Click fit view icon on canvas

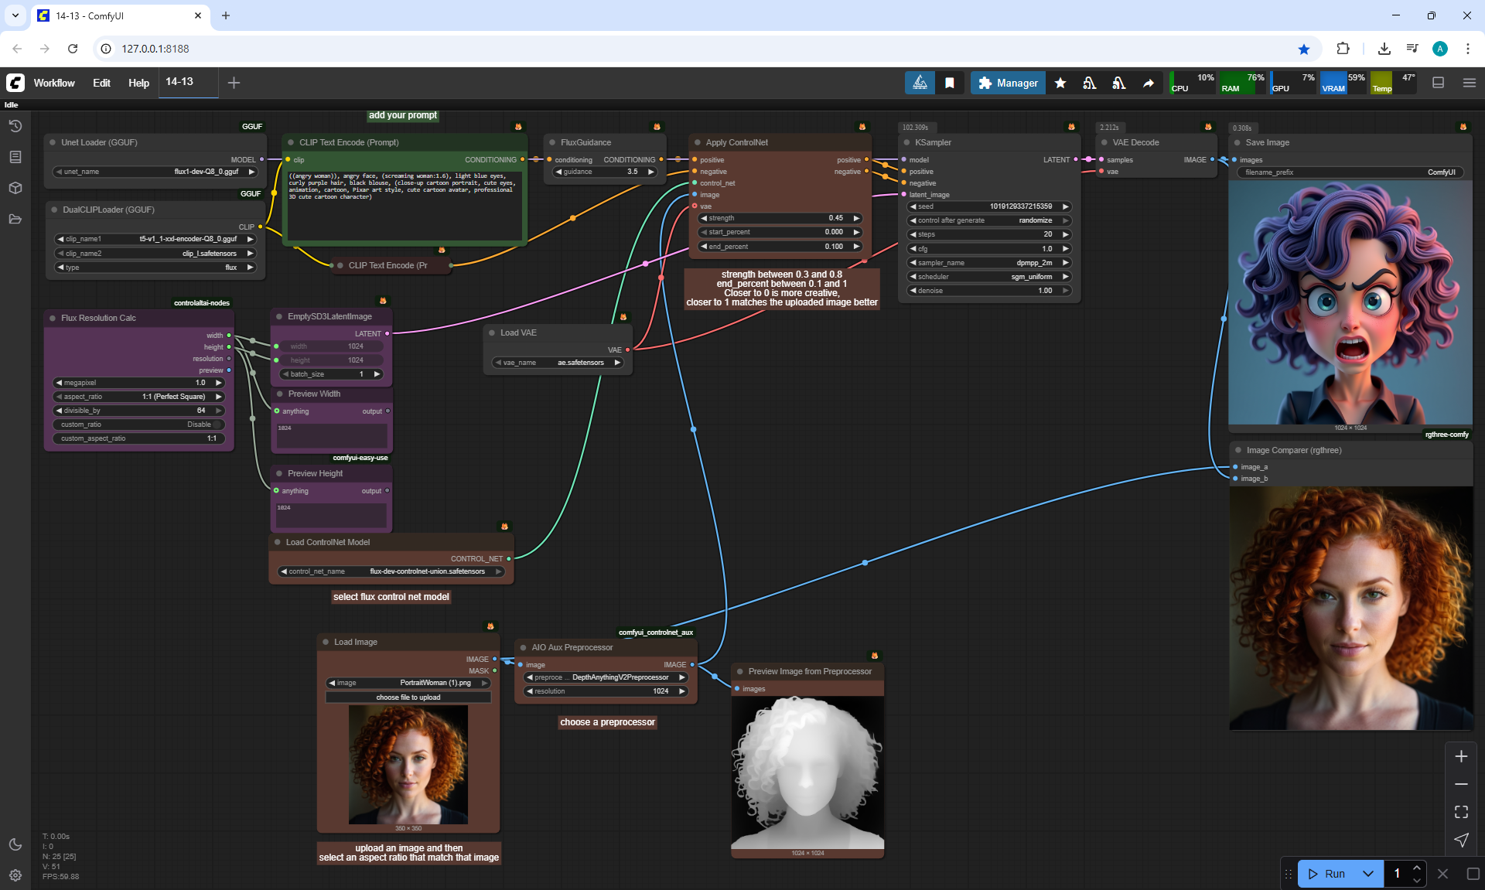[x=1460, y=812]
